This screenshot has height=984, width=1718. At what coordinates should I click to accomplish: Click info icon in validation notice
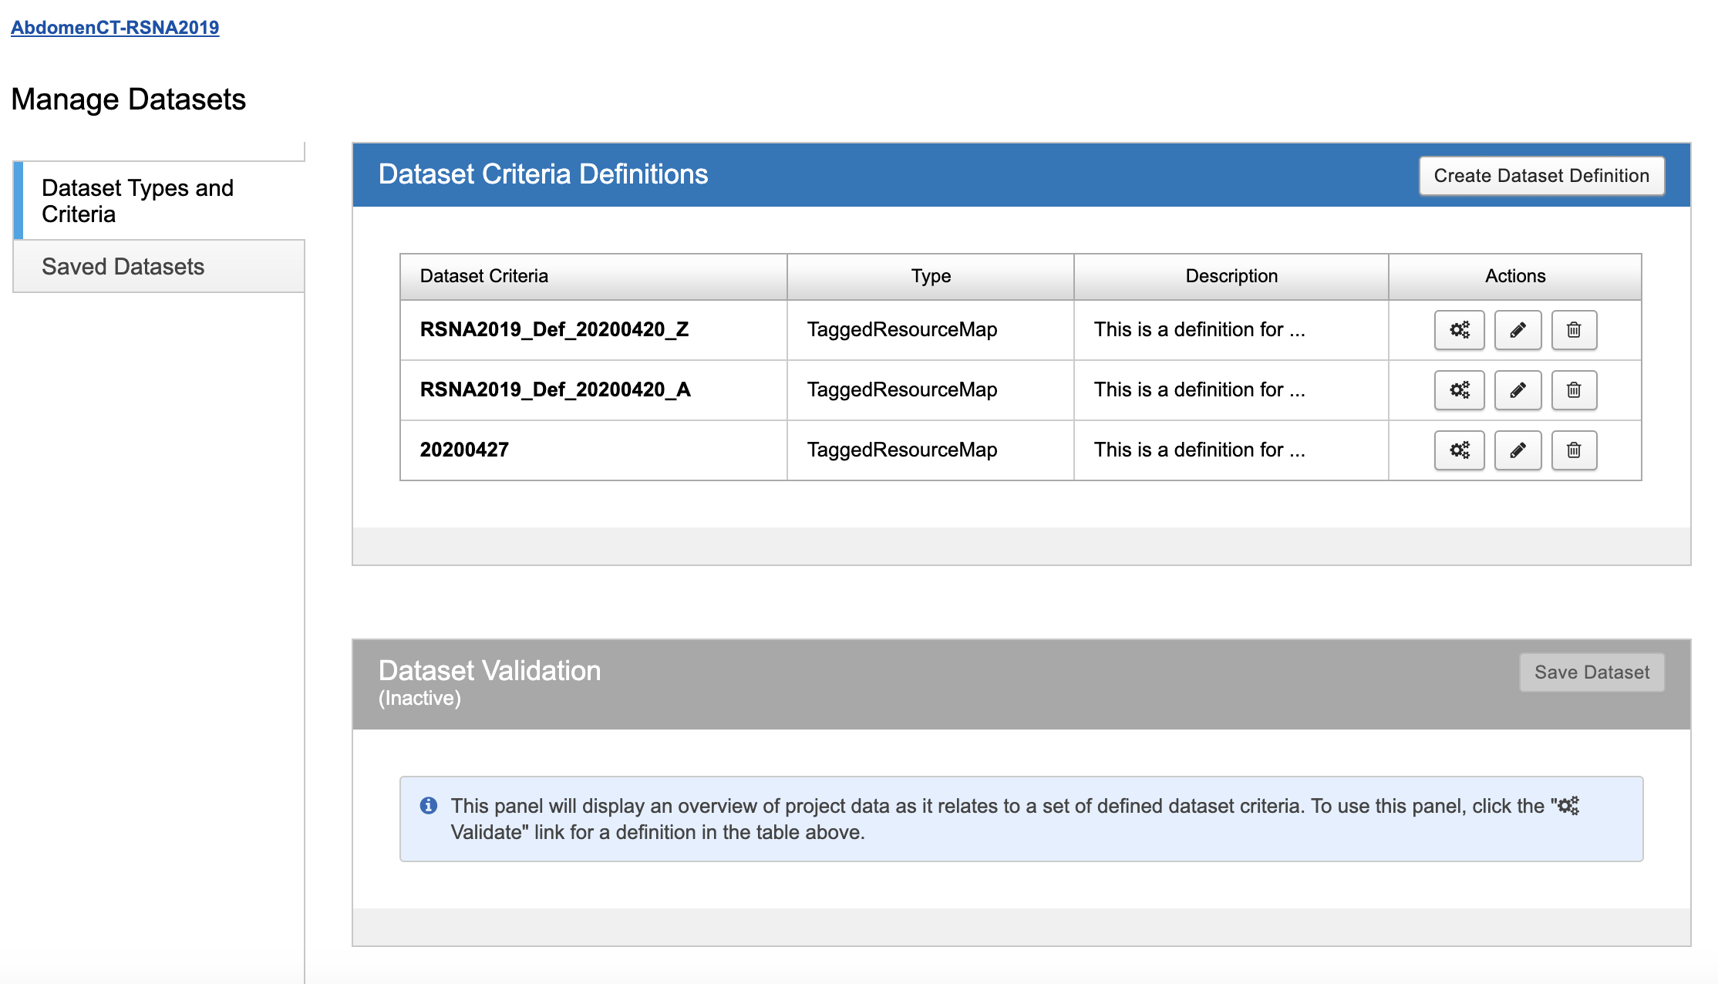[429, 806]
